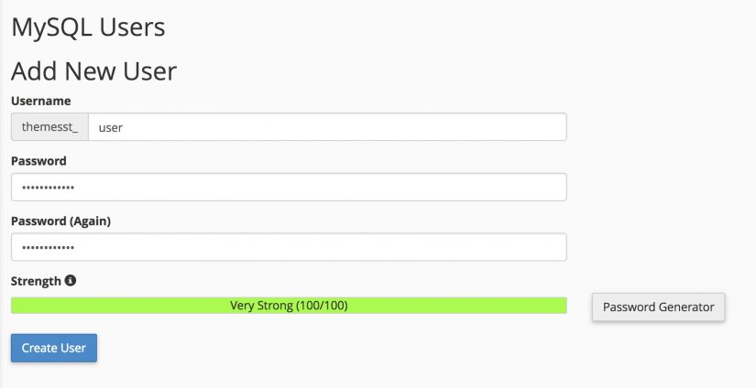Click into the Password field

289,188
